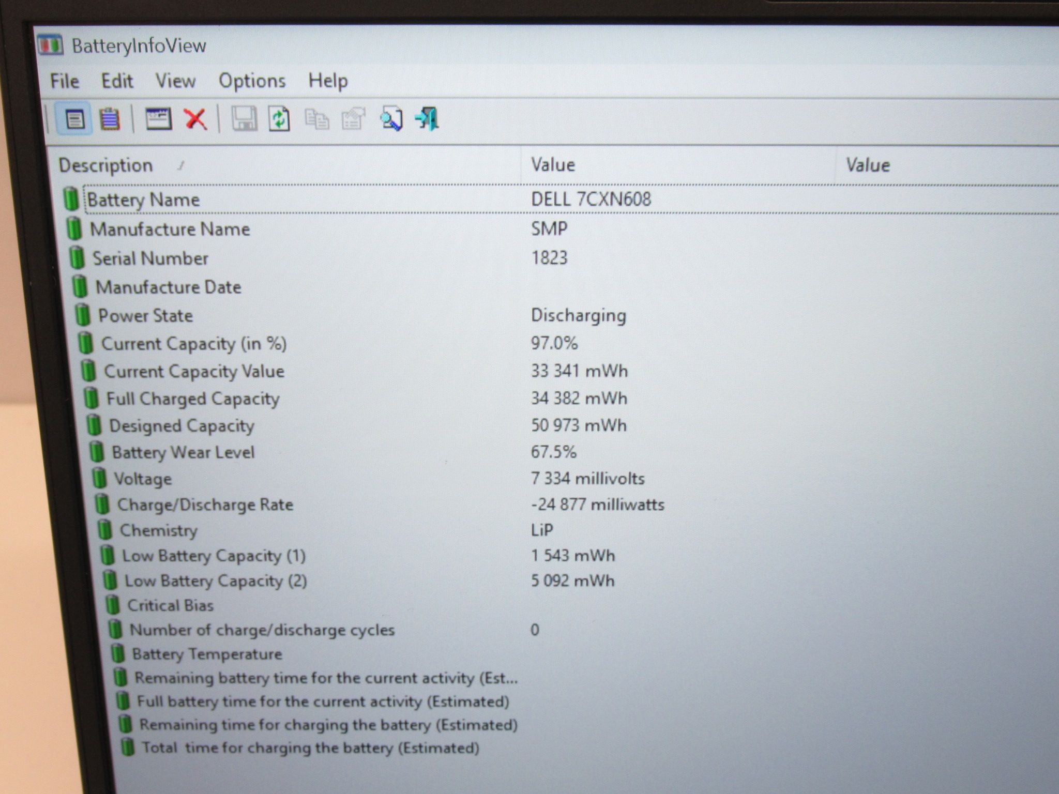1059x794 pixels.
Task: Click the Refresh toolbar icon
Action: click(279, 119)
